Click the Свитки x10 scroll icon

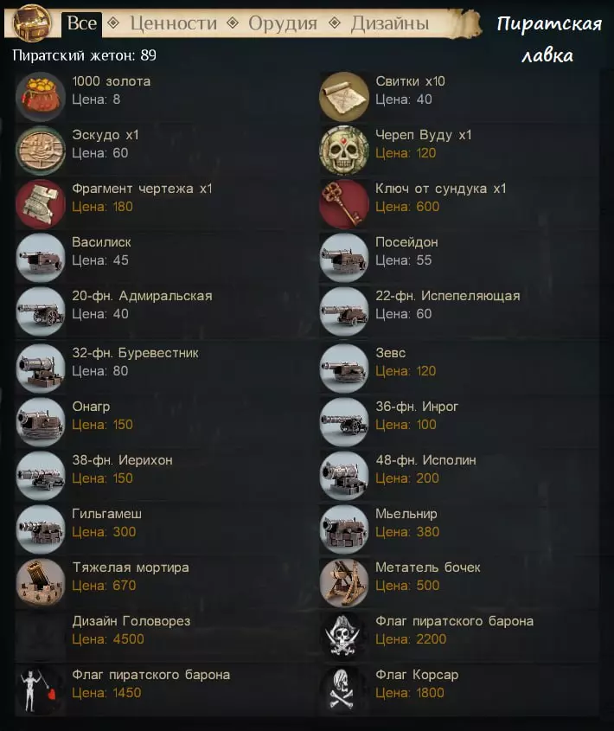click(x=344, y=96)
